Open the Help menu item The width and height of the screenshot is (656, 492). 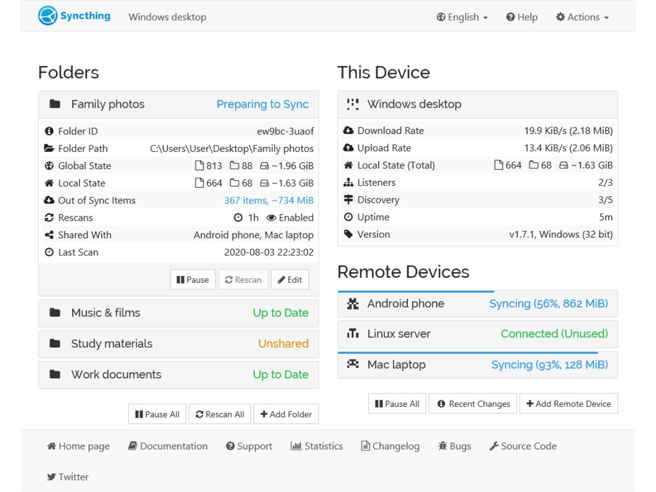[x=522, y=17]
